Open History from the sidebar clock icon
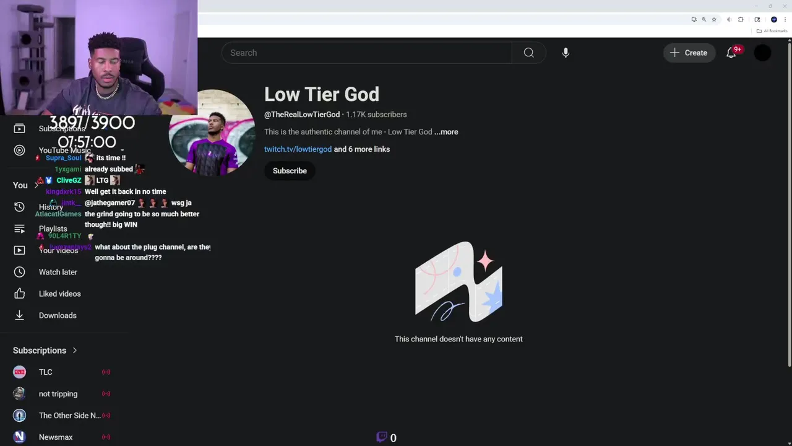This screenshot has width=792, height=446. tap(19, 207)
